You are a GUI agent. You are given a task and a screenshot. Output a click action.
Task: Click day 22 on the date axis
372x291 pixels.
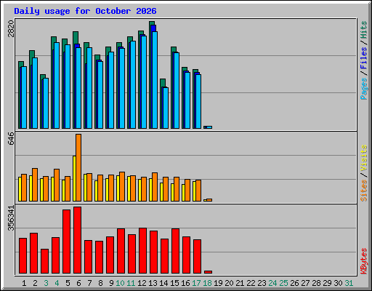point(251,283)
